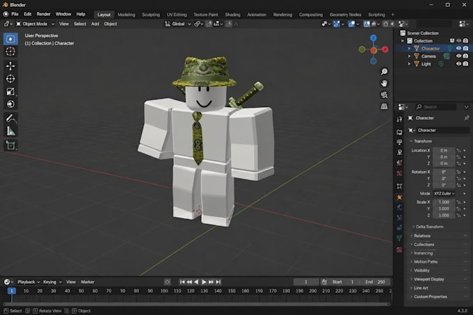Toggle snapping magnet icon in header
Screen dimensions: 473x315
[209, 24]
